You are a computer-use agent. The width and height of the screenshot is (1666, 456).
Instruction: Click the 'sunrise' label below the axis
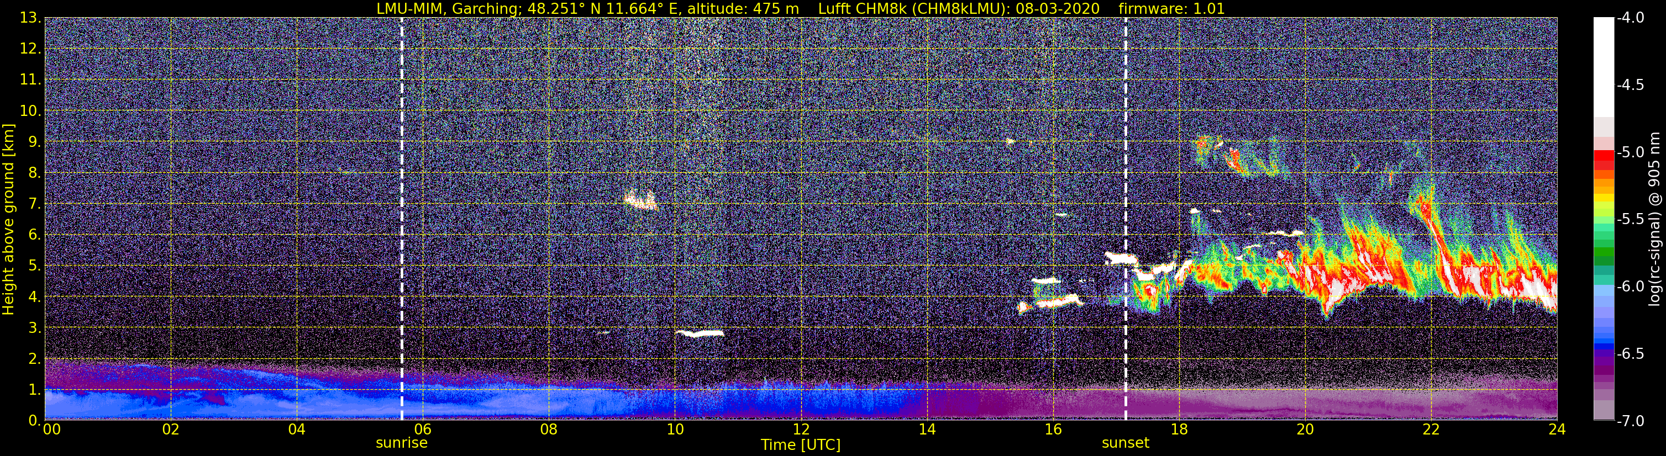402,443
